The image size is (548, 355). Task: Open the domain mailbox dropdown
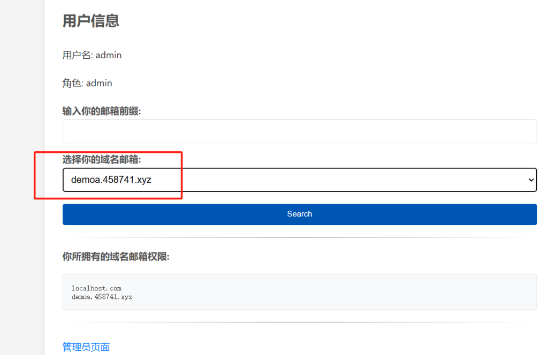(x=299, y=180)
